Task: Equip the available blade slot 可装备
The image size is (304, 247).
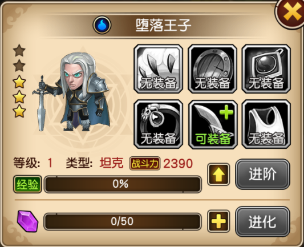Action: [213, 124]
